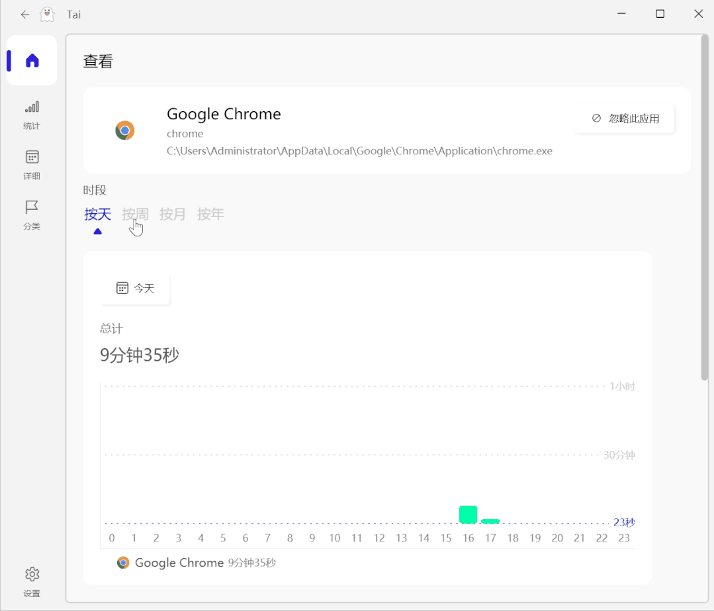Click the vertical scrollbar thumb
The width and height of the screenshot is (714, 611).
click(704, 207)
